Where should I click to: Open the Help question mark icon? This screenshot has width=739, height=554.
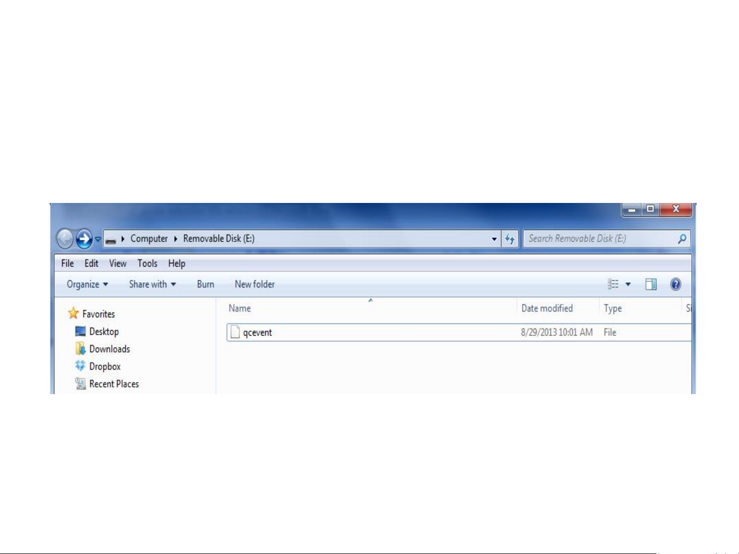[x=675, y=284]
